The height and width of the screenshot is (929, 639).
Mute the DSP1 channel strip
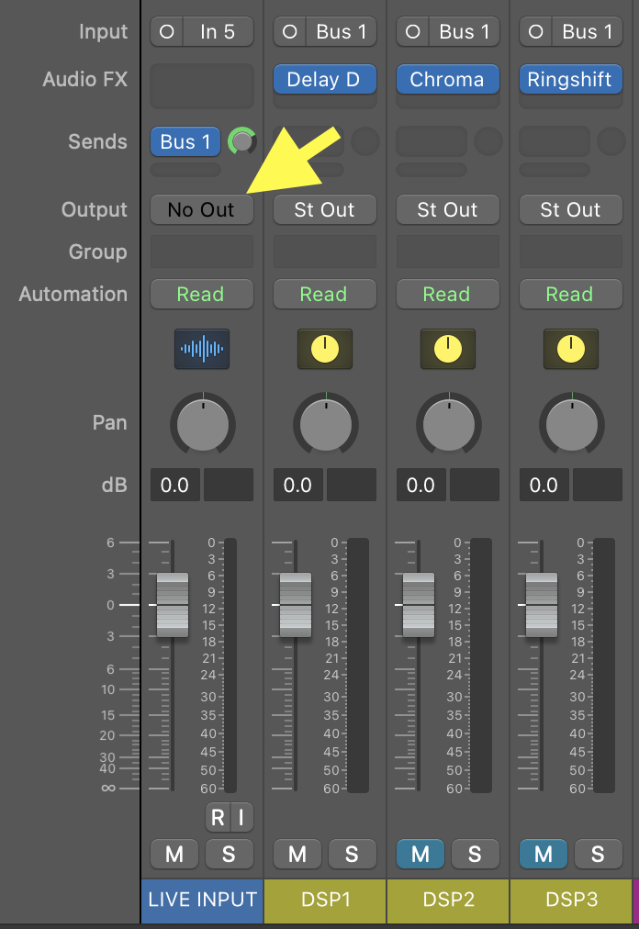tap(297, 855)
